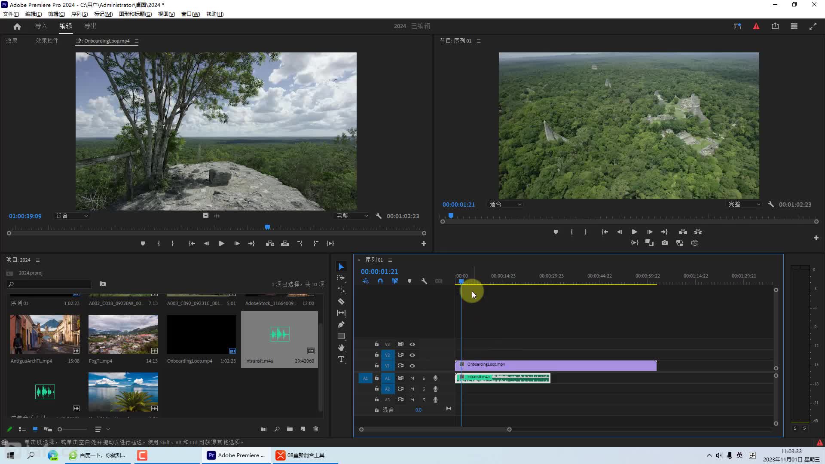Viewport: 825px width, 464px height.
Task: Enable voice-over record on A3
Action: coord(435,400)
